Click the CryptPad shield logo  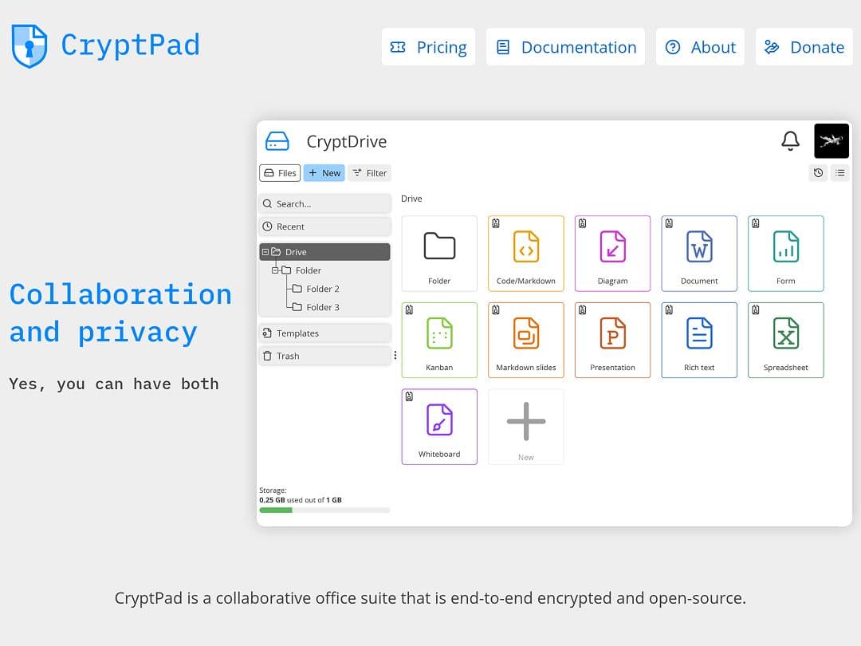pyautogui.click(x=29, y=45)
